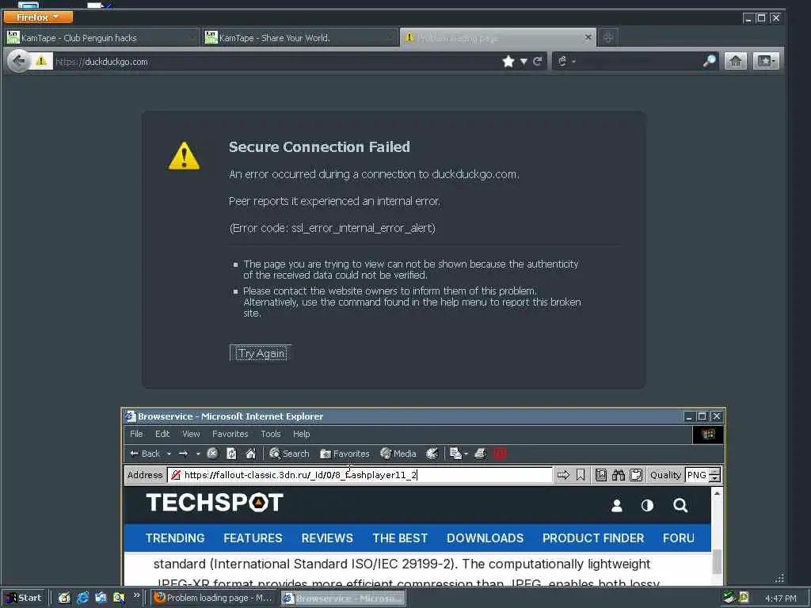This screenshot has width=811, height=608.
Task: Click the Forward arrow in Internet Explorer
Action: point(184,454)
